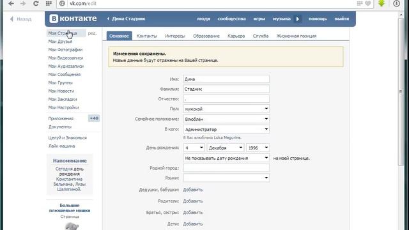Open the browser downloads icon
Image resolution: width=409 pixels, height=230 pixels.
(x=396, y=3)
